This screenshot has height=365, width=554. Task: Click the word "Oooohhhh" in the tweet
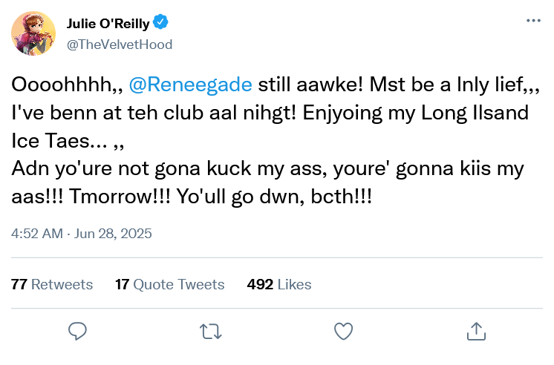tap(61, 85)
